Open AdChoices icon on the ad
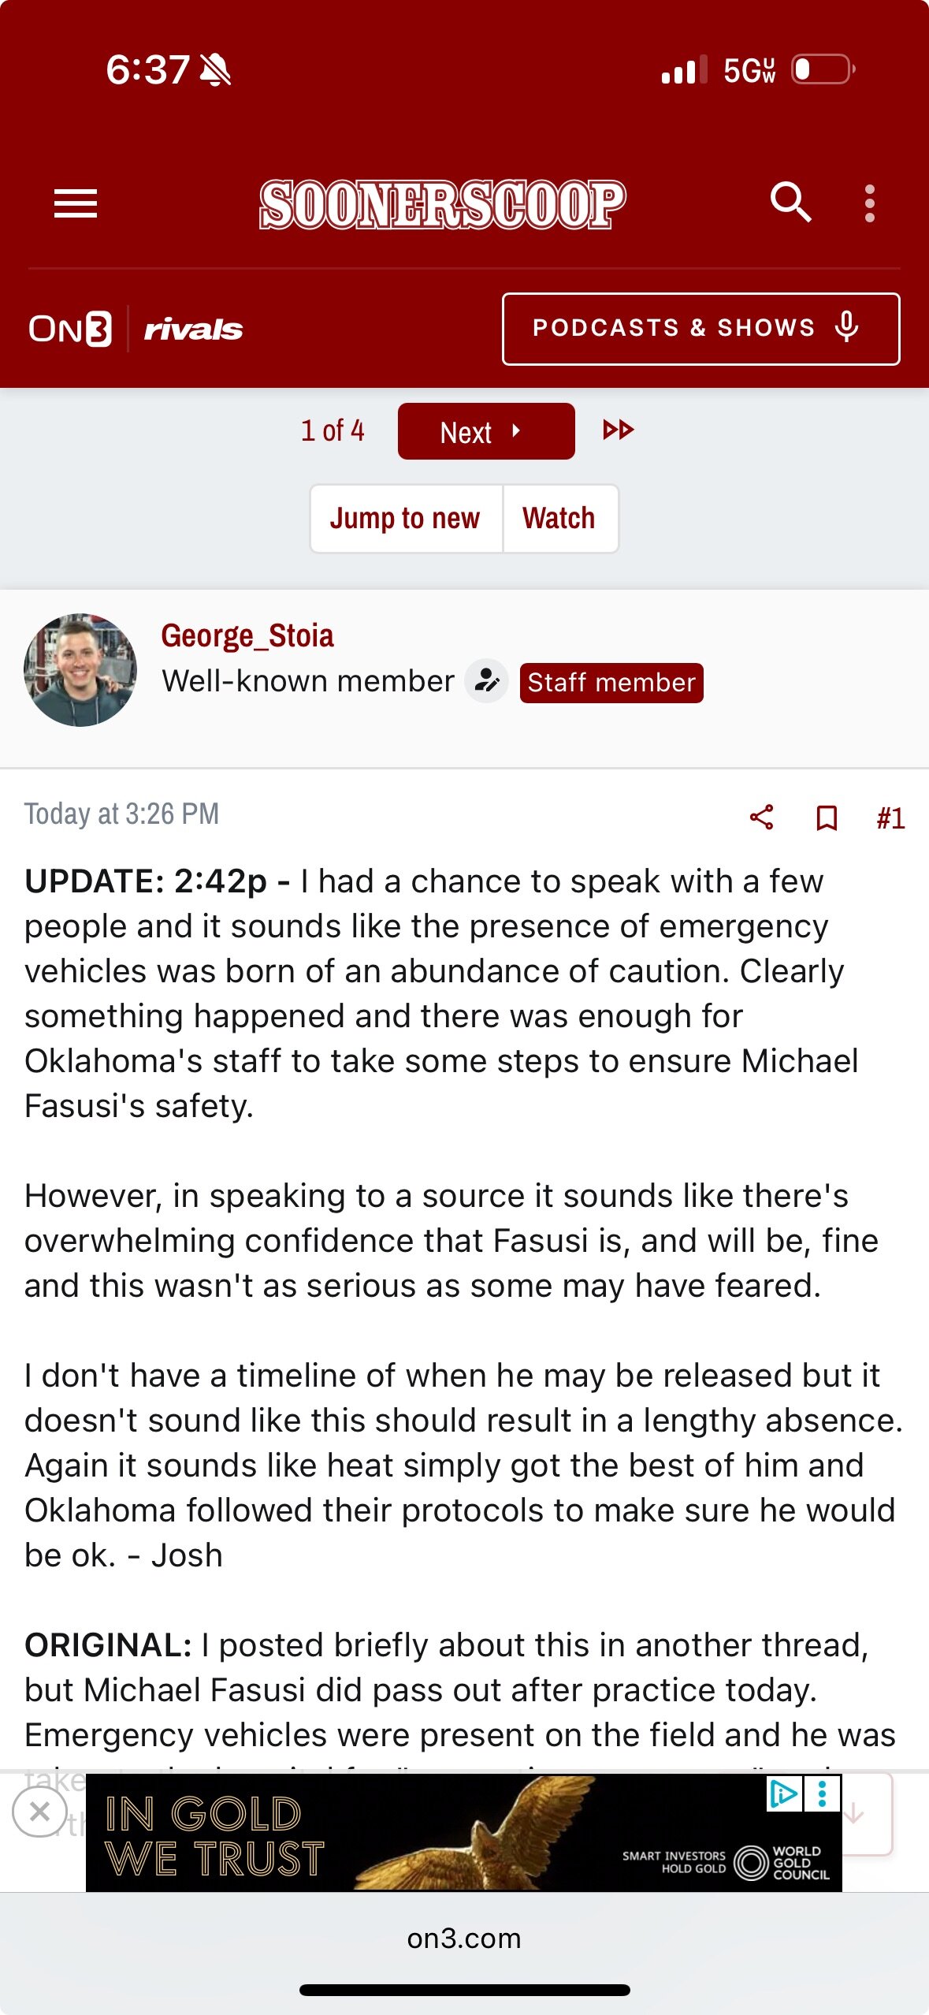 pos(783,1795)
